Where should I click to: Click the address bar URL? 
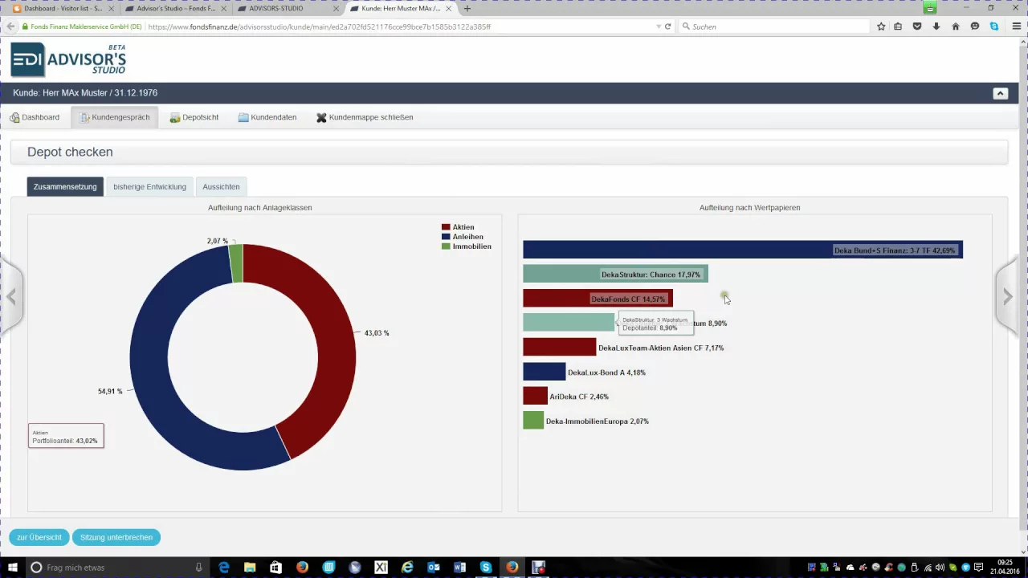pyautogui.click(x=319, y=26)
